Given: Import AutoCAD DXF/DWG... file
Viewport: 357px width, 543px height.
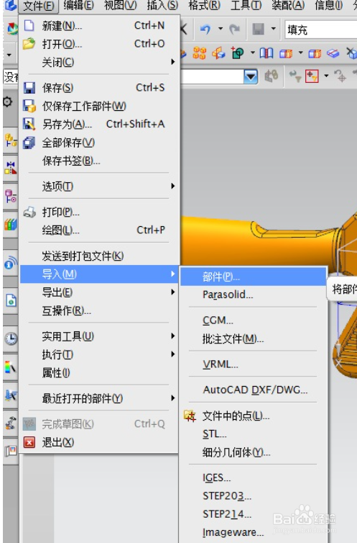Looking at the screenshot, I should coord(254,390).
